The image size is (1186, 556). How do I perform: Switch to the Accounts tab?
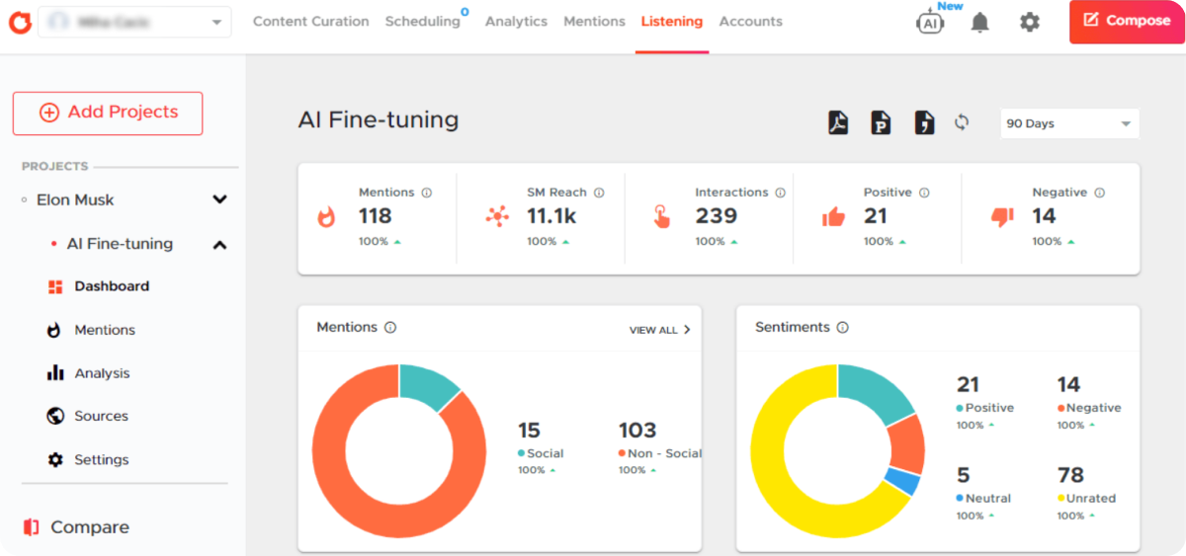(x=750, y=21)
